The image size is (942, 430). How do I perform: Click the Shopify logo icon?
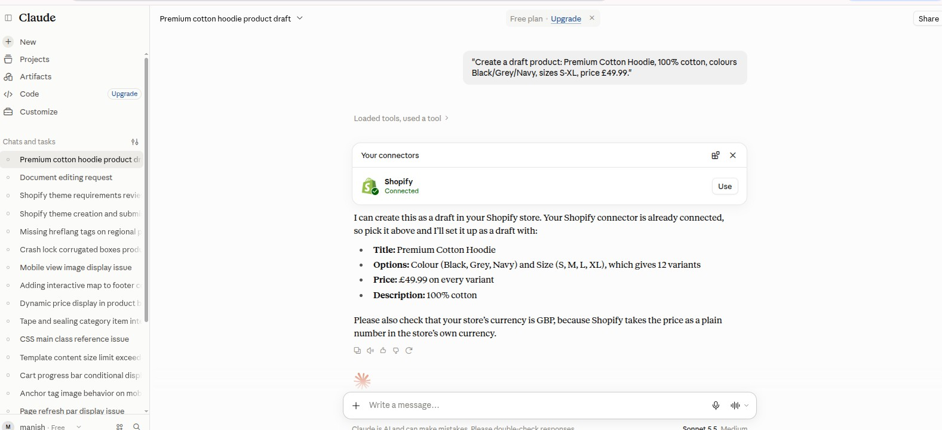[x=370, y=186]
